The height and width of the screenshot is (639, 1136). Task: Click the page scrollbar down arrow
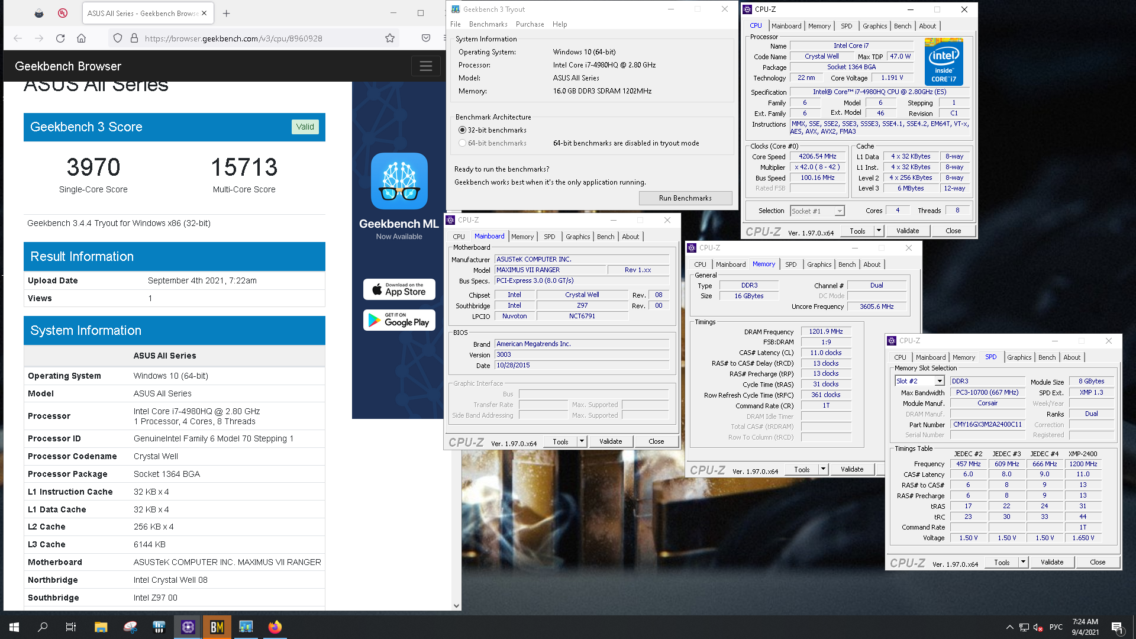click(456, 605)
